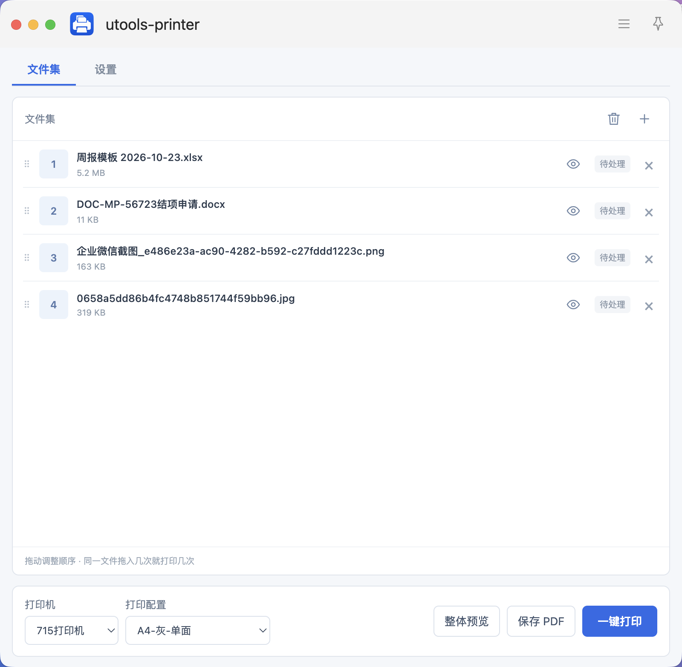Screen dimensions: 682x667
Task: Open the 715打印机 printer dropdown
Action: [72, 630]
